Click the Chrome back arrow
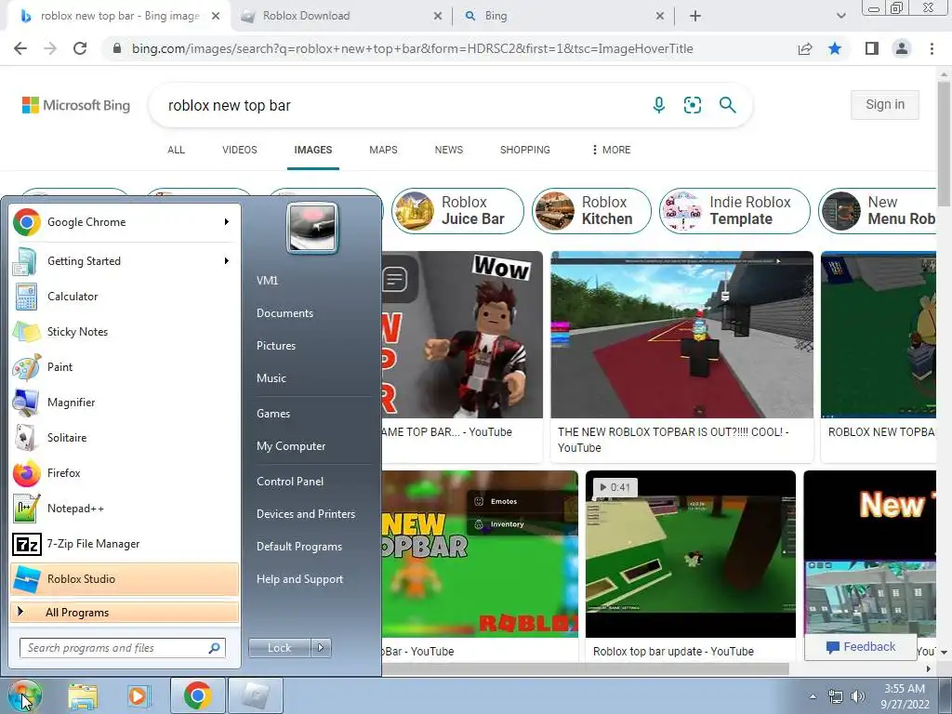Viewport: 952px width, 714px height. point(20,48)
